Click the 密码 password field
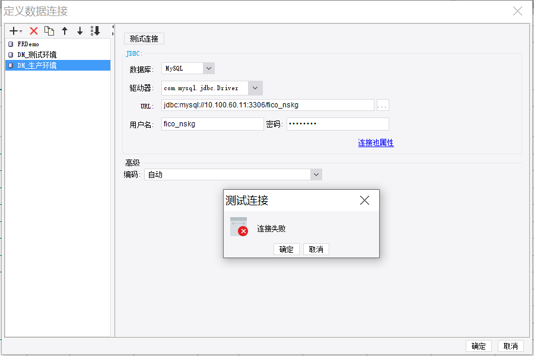The image size is (534, 356). point(338,124)
